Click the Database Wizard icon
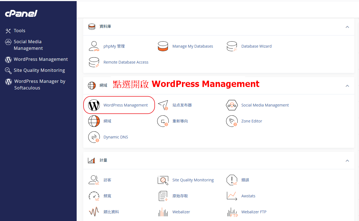This screenshot has height=221, width=359. tap(232, 46)
